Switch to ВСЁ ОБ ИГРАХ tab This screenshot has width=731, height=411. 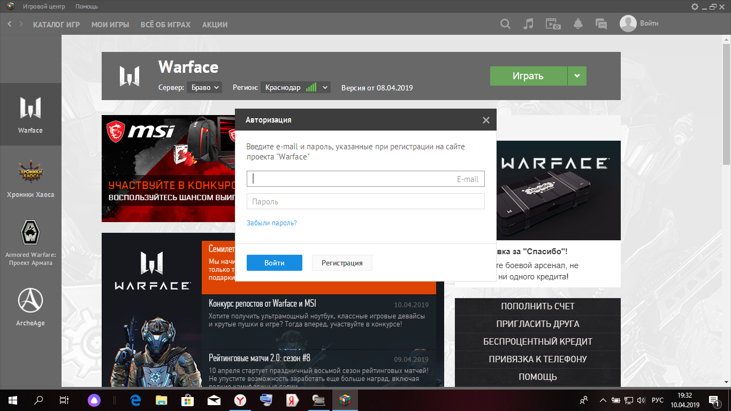pos(165,25)
